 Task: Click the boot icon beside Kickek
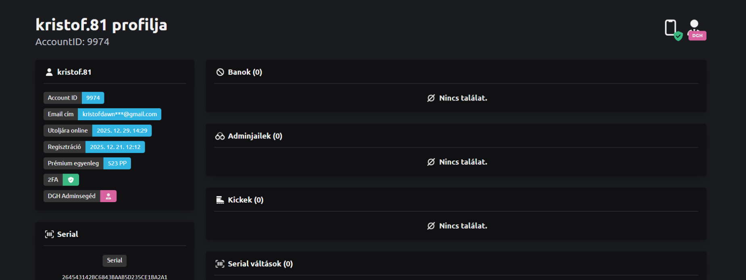click(x=220, y=200)
